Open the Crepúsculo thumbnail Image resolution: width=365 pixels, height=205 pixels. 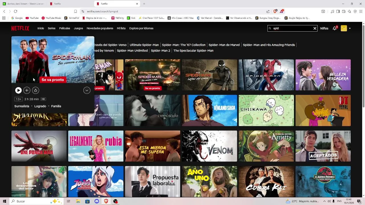pos(153,110)
